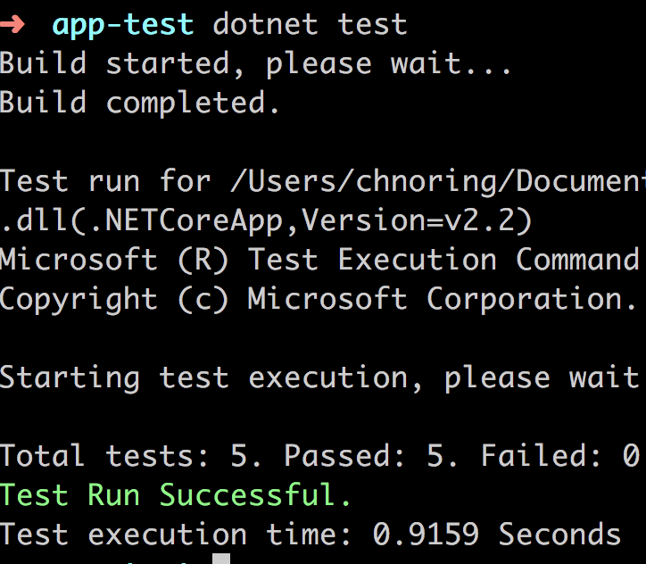Click the app-test directory name in prompt
The image size is (646, 564).
coord(123,26)
